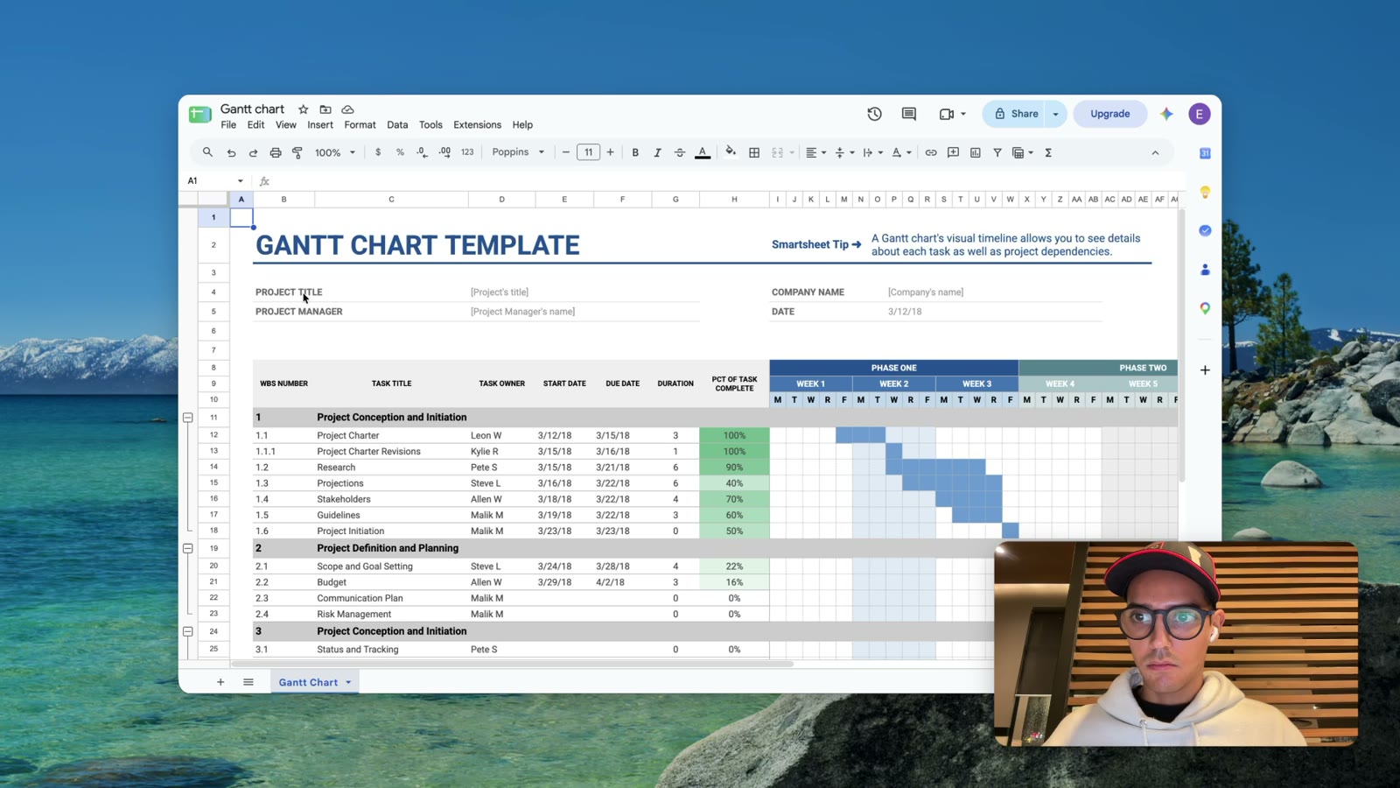Click the Name box showing A1

click(215, 181)
